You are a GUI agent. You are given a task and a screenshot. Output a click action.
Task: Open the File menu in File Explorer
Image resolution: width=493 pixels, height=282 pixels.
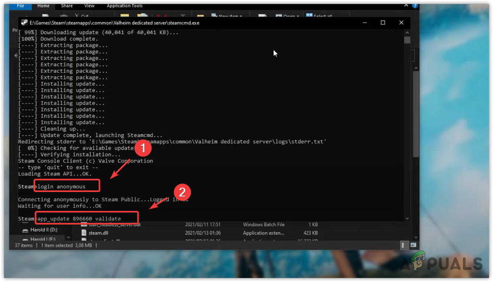coord(20,6)
